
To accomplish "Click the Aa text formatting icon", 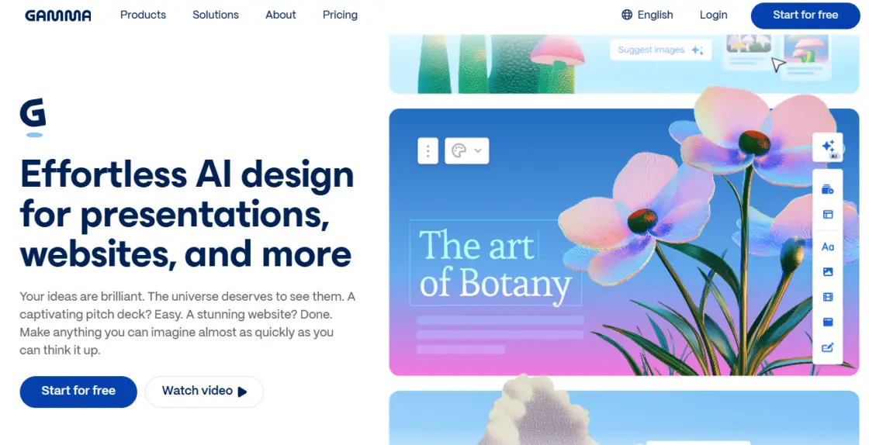I will pos(827,247).
